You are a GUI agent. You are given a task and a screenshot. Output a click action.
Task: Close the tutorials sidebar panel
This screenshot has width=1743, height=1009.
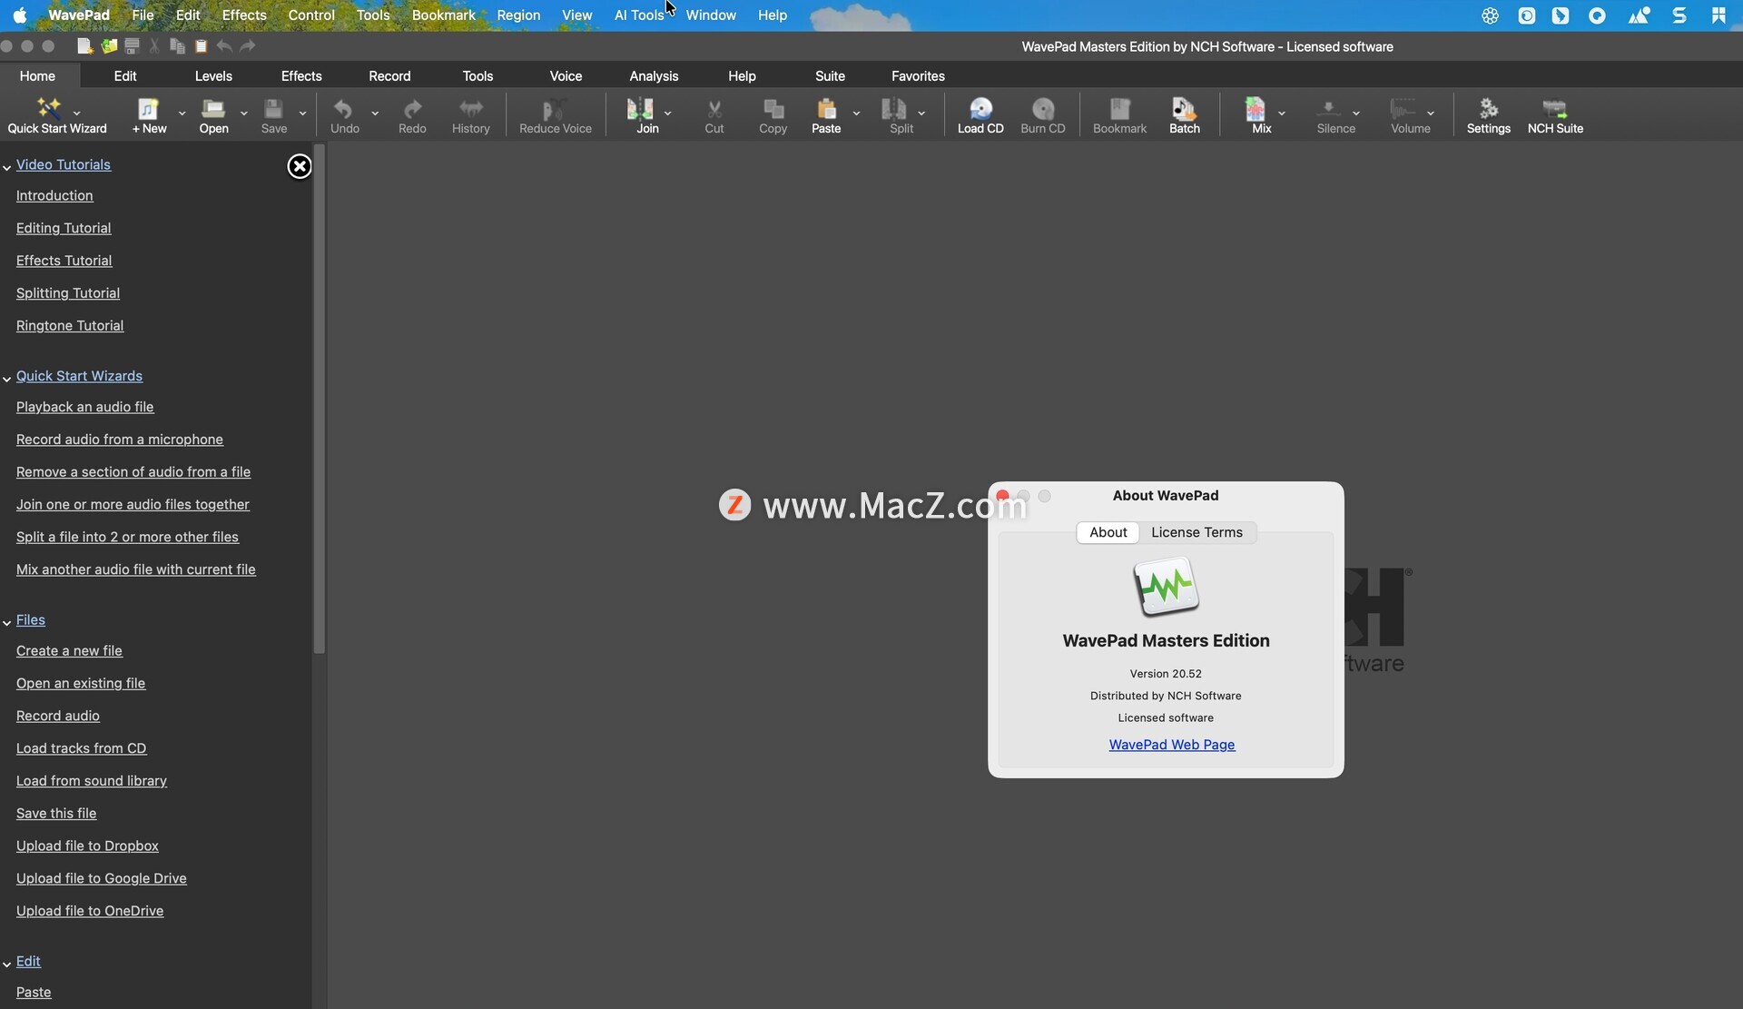coord(300,166)
